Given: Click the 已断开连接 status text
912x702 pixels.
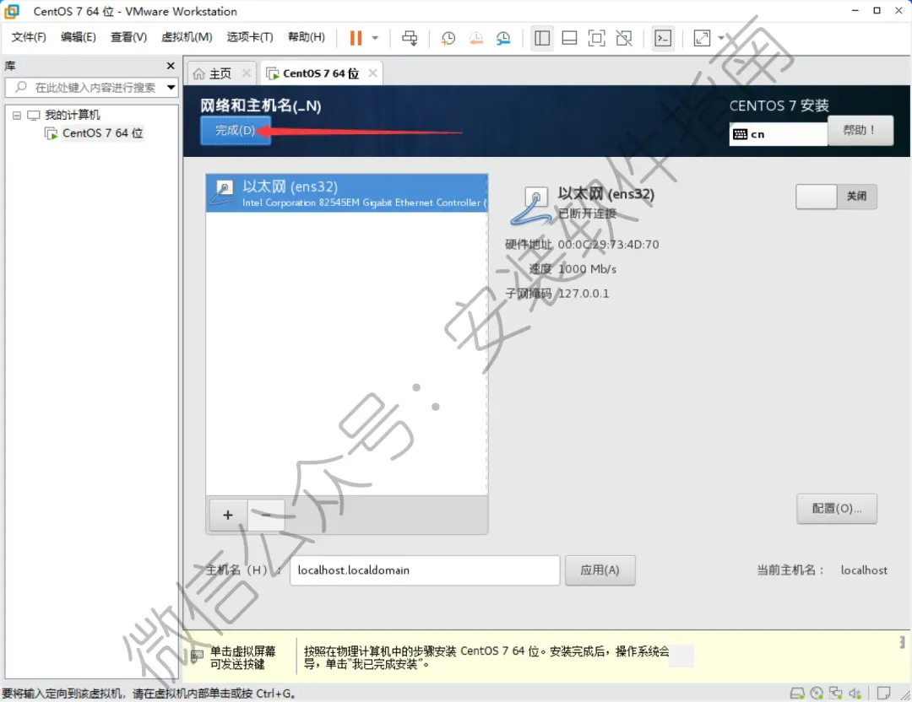Looking at the screenshot, I should (588, 213).
